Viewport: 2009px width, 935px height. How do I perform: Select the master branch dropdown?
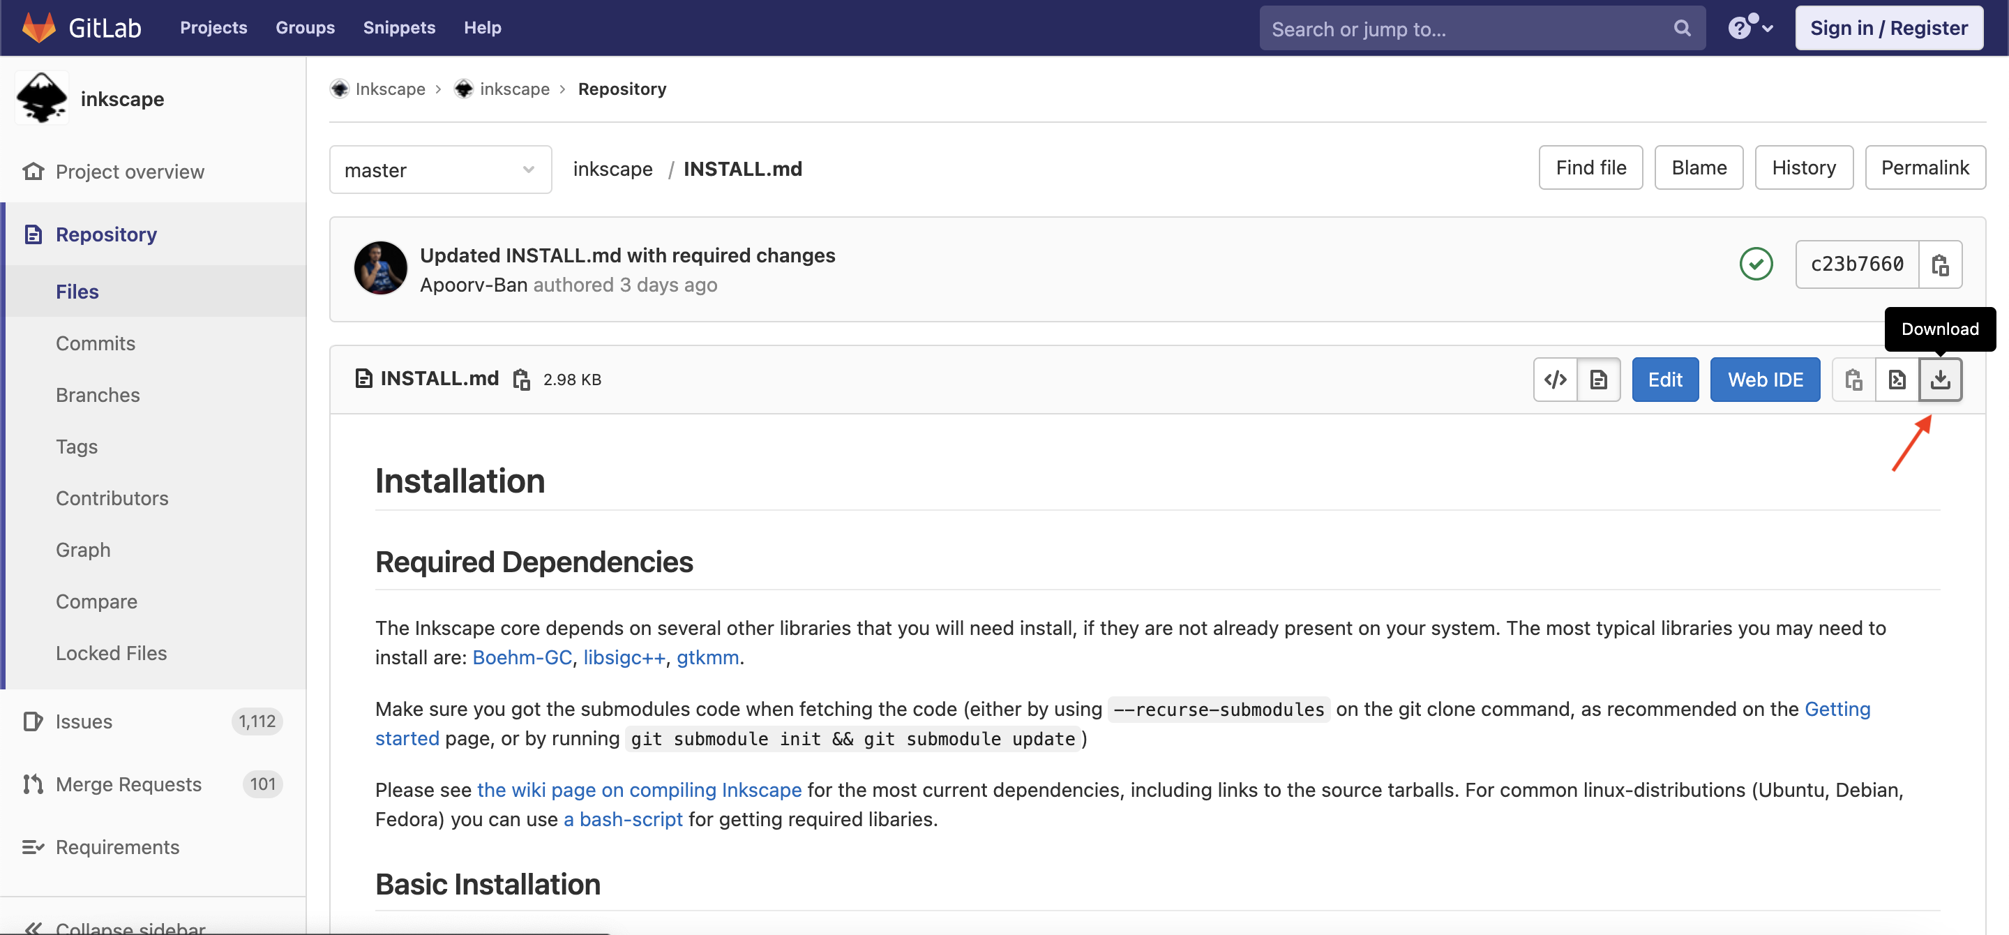pos(439,167)
